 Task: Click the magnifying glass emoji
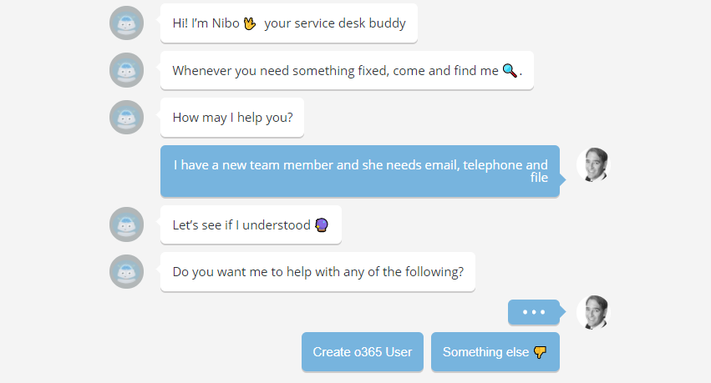pos(510,71)
